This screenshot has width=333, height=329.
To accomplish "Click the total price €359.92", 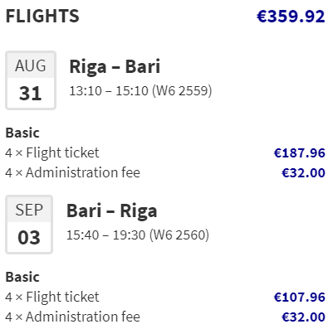I will (291, 17).
